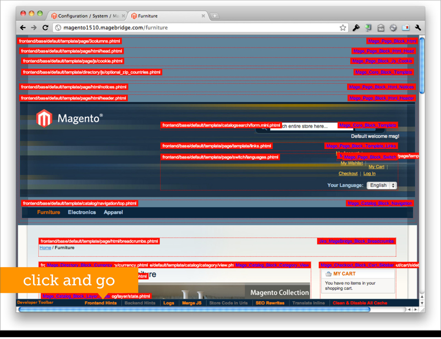Toggle Frontend Hints in Developer Toolbar

pyautogui.click(x=101, y=303)
